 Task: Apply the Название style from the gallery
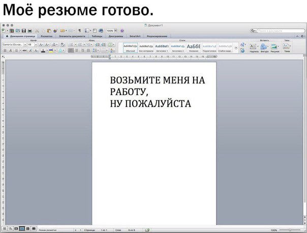pos(193,47)
